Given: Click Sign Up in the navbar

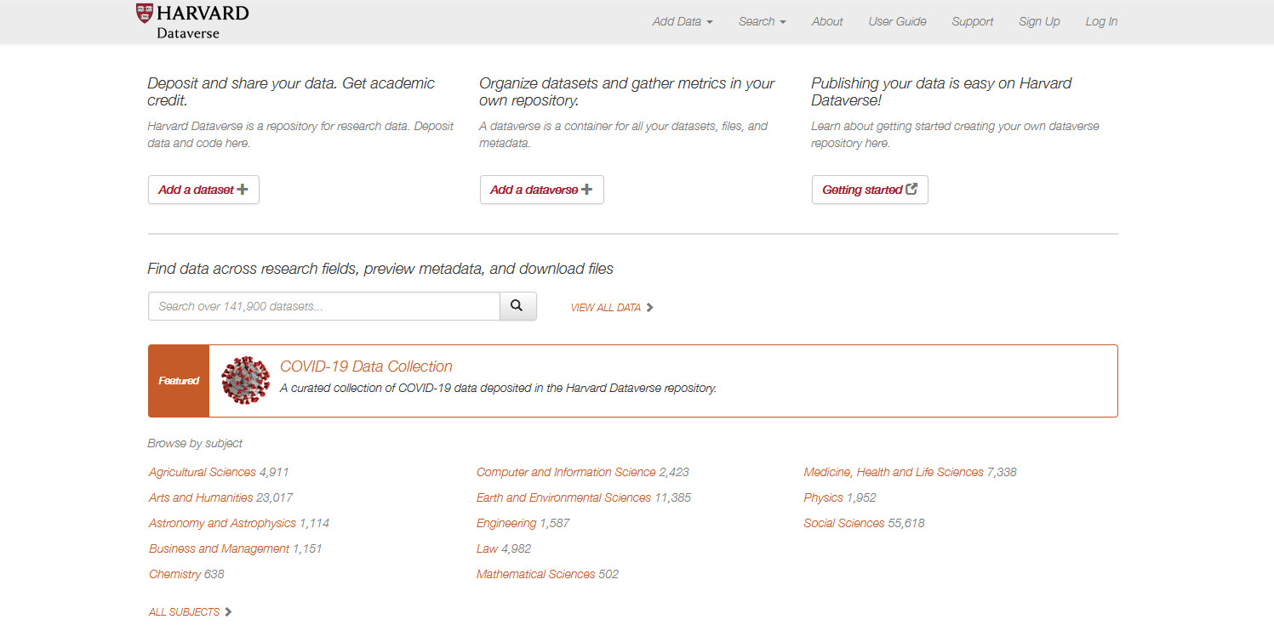Looking at the screenshot, I should click(x=1039, y=21).
